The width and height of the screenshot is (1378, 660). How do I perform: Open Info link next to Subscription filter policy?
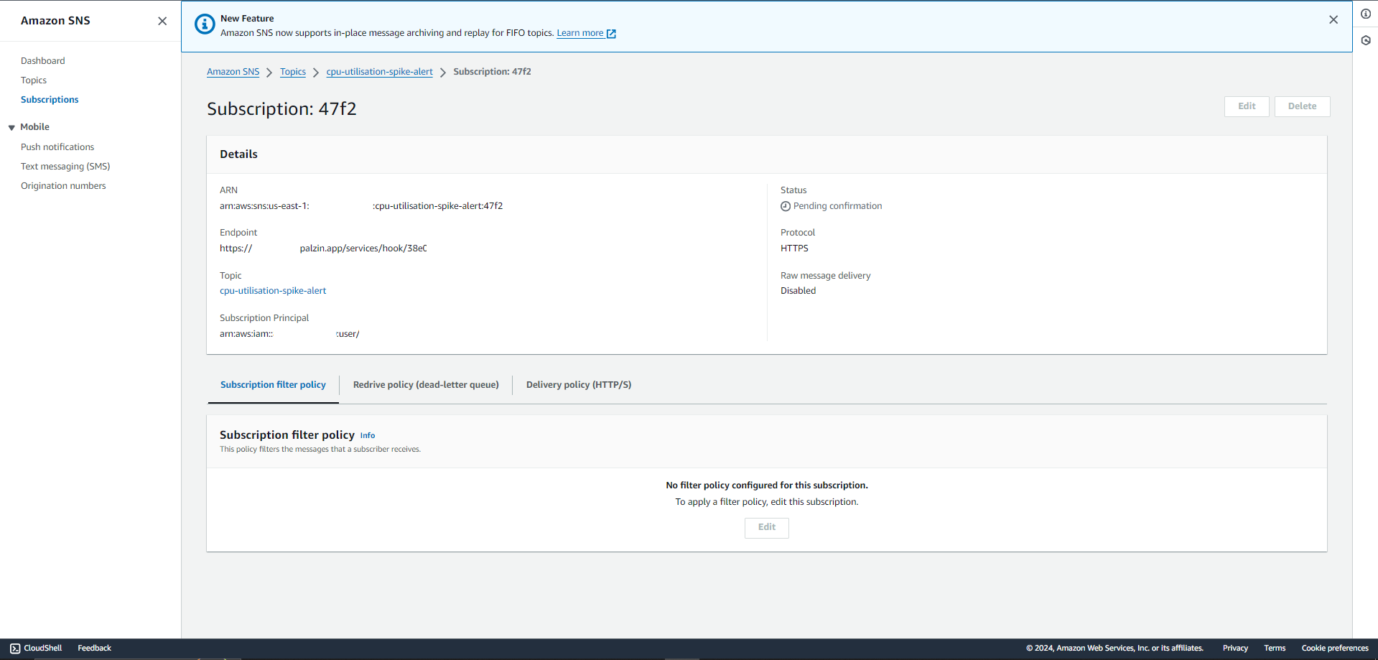tap(368, 436)
